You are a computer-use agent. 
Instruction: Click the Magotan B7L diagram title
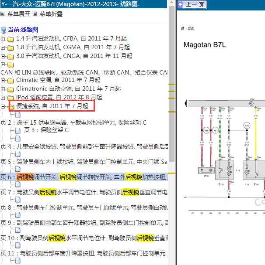click(x=205, y=45)
